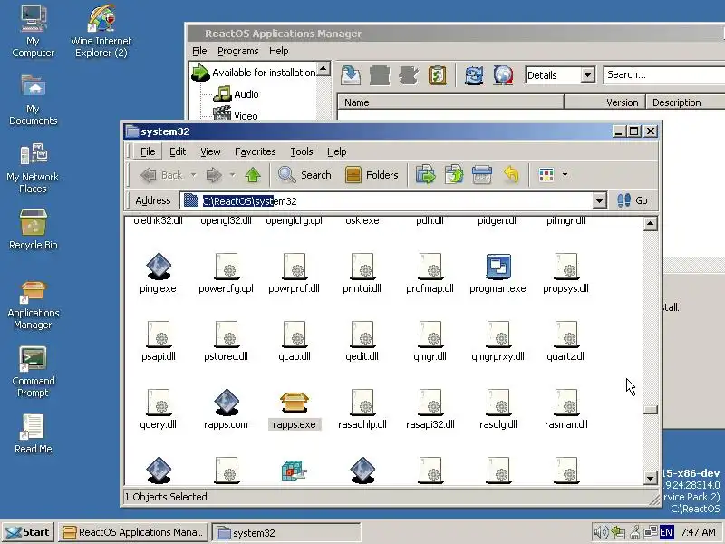Open the Help menu in Applications Manager
Viewport: 725px width, 544px height.
[x=279, y=51]
